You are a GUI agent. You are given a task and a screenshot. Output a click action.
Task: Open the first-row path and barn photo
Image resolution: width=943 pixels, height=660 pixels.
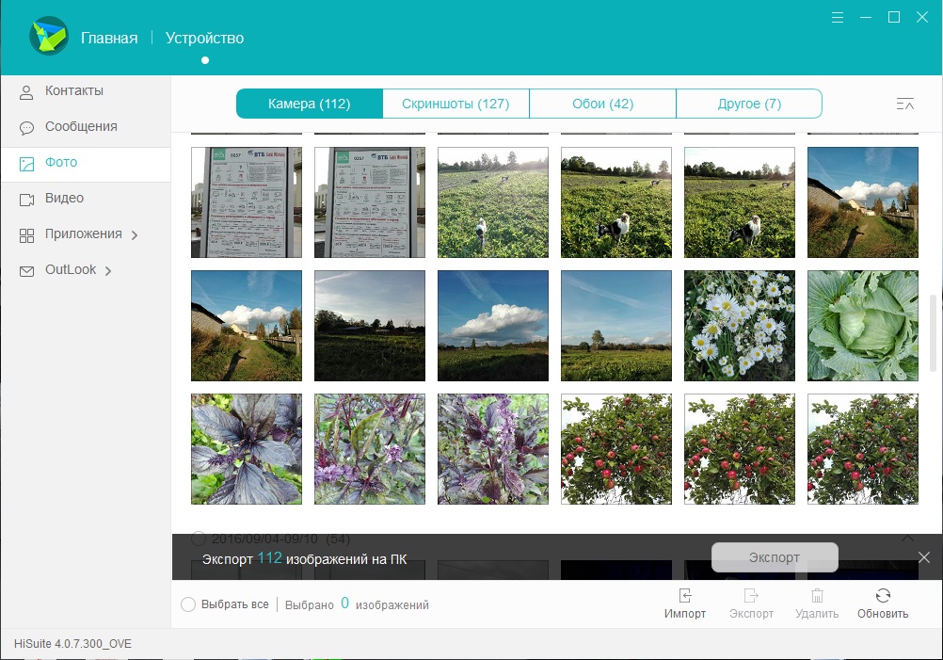(863, 202)
